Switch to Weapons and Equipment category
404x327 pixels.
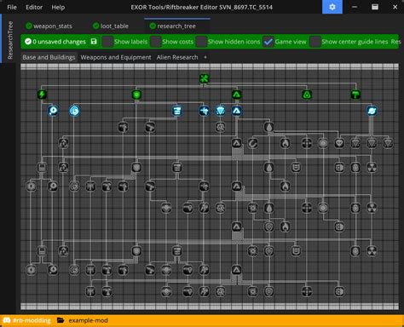(116, 57)
